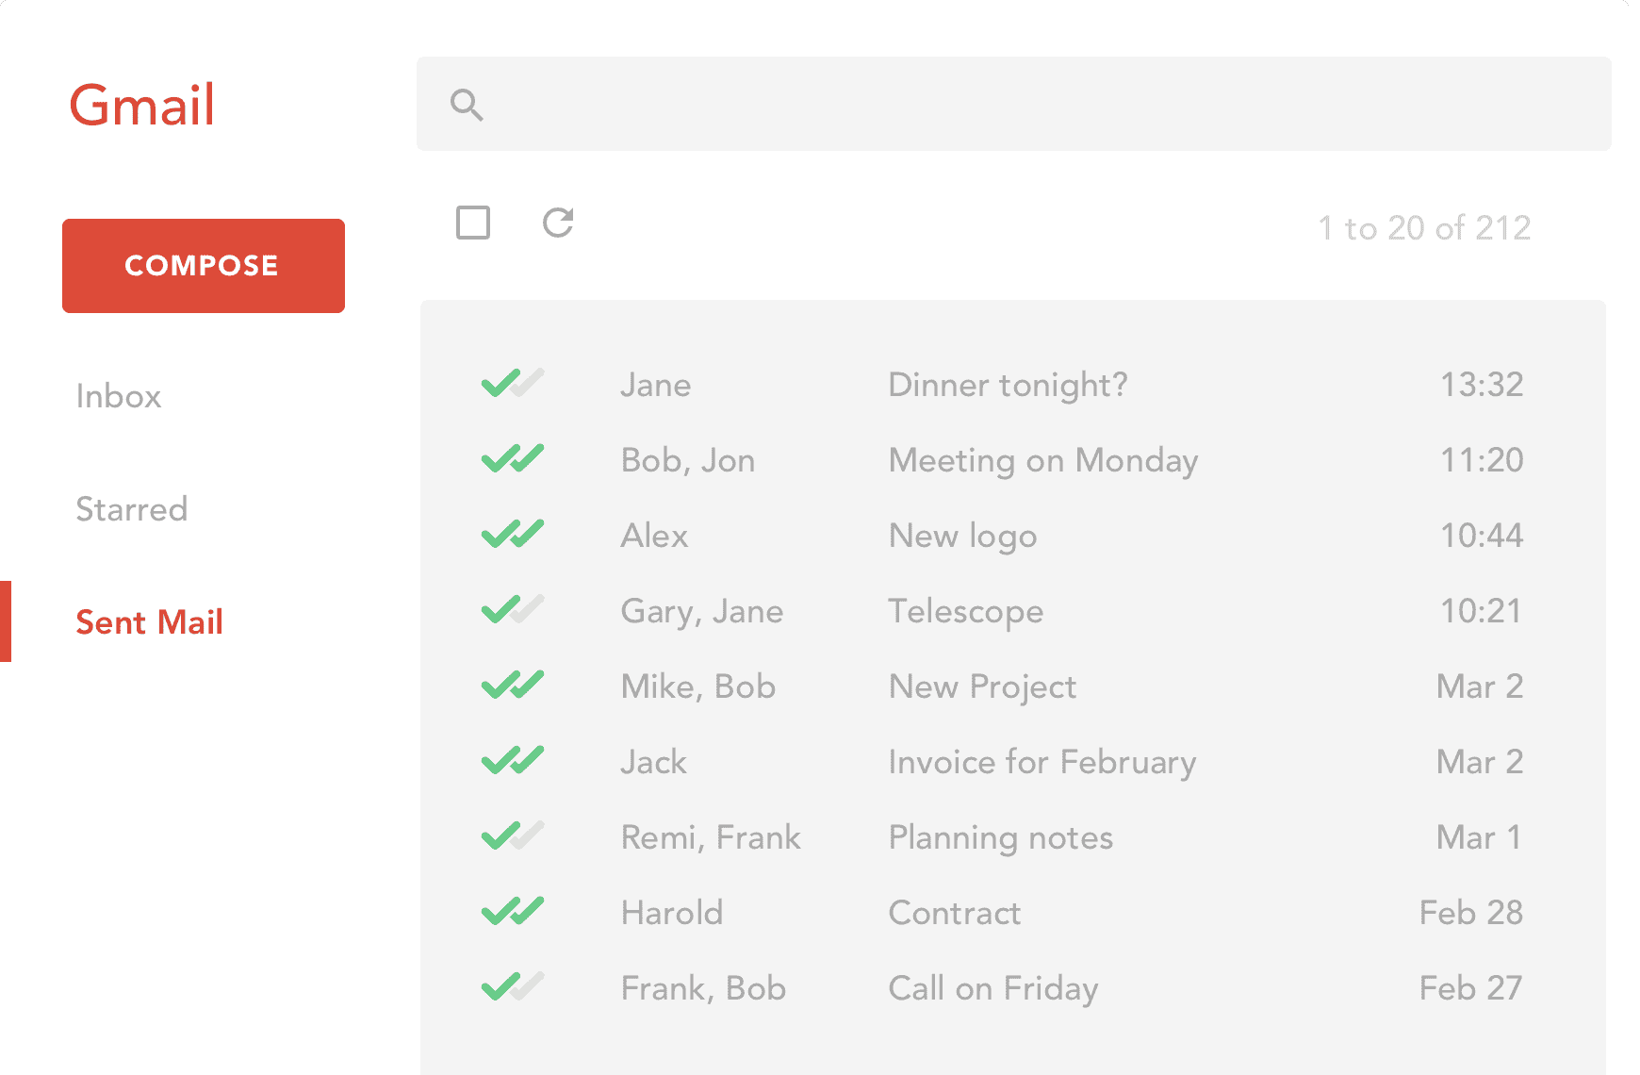
Task: Toggle the select-all checkbox in the toolbar
Action: (x=474, y=223)
